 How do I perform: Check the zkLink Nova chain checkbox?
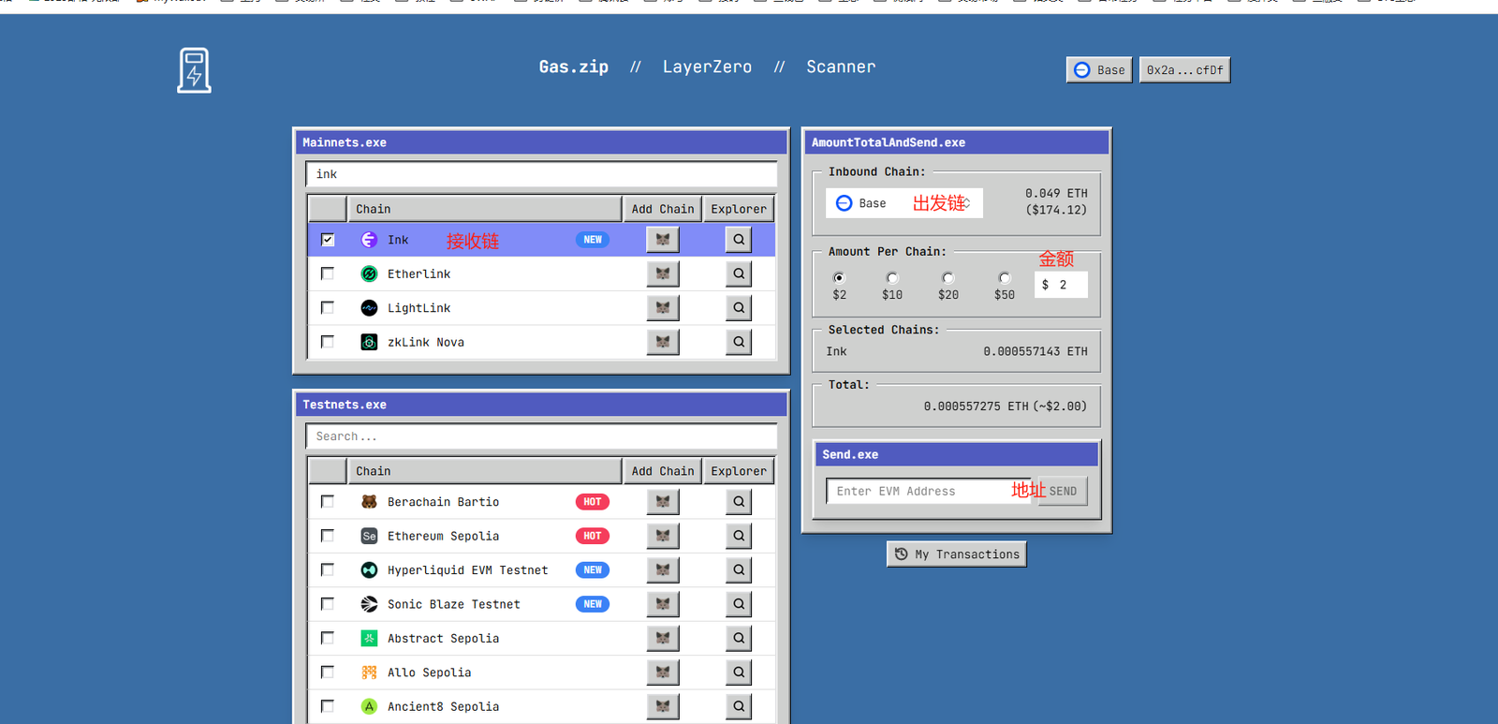click(x=328, y=342)
